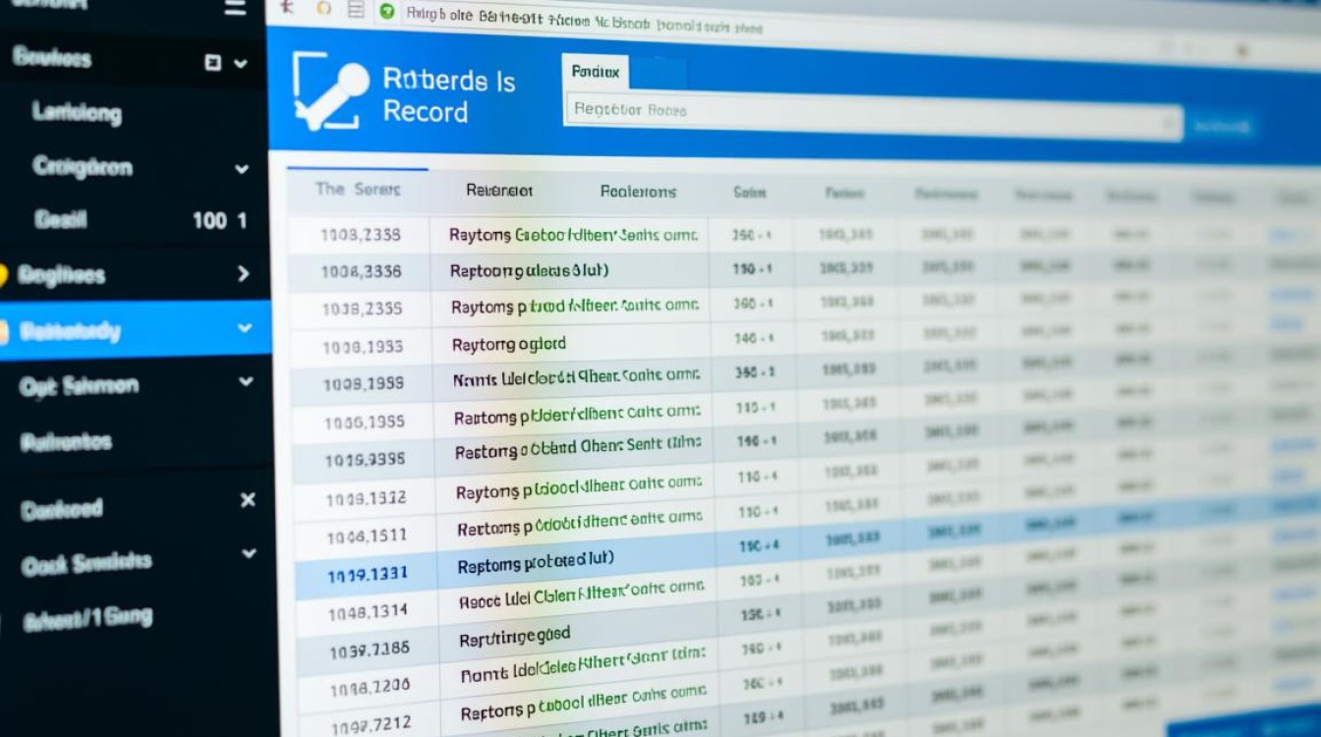Click the blue button right of the search field

tap(1222, 126)
